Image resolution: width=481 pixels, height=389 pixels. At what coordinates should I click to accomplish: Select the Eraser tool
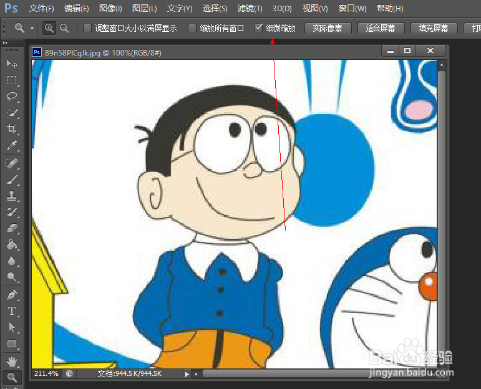[x=12, y=228]
